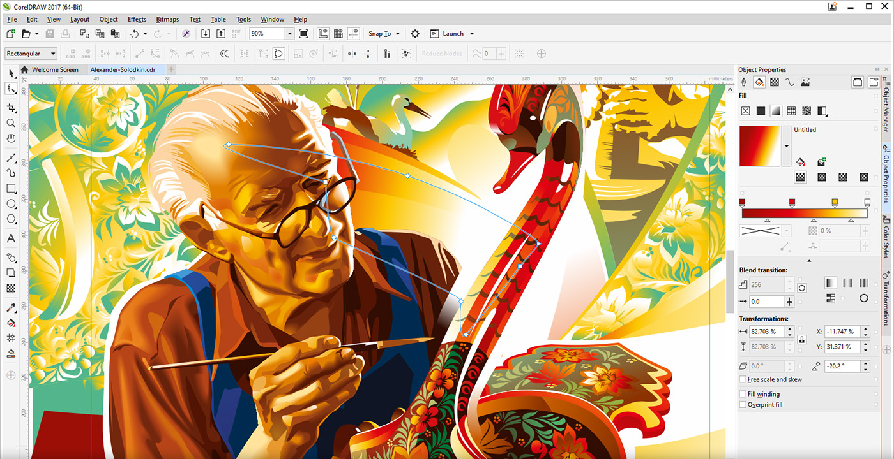The image size is (894, 459).
Task: Open the Transparency section in Object Properties
Action: 775,82
